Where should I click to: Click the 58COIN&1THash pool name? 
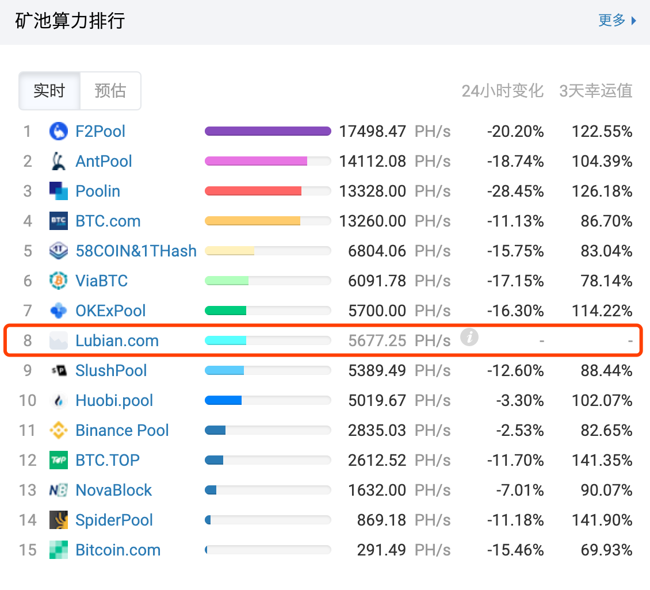[x=136, y=251]
